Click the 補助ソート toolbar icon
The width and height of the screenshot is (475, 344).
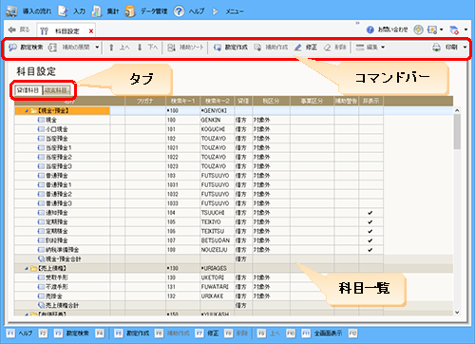point(171,48)
